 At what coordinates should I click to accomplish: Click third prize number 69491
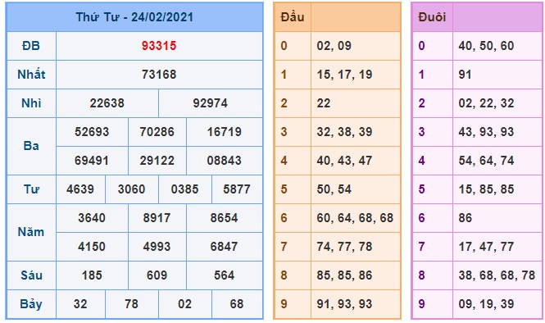click(x=92, y=161)
